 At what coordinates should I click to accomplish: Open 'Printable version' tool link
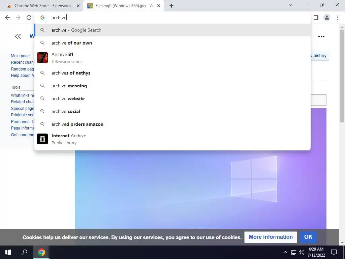[23, 115]
